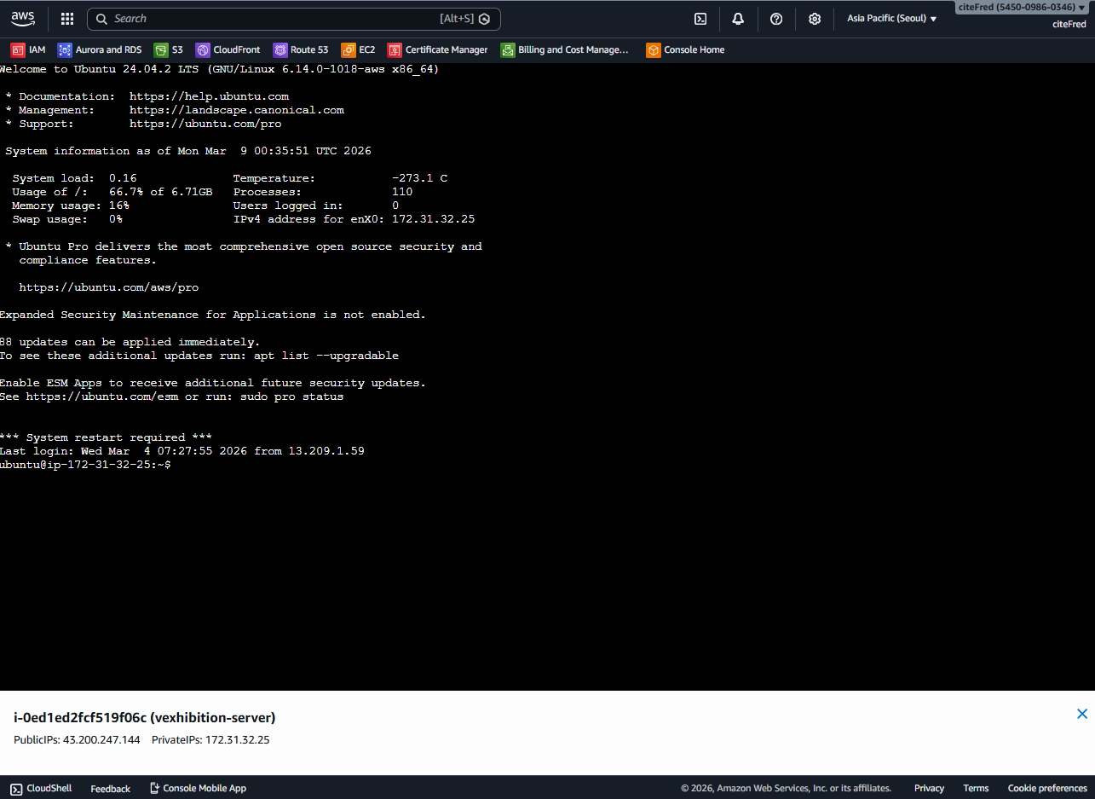The width and height of the screenshot is (1095, 799).
Task: Close the instance info panel
Action: [x=1082, y=714]
